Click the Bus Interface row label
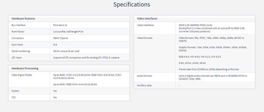The height and width of the screenshot is (112, 264). [18, 25]
